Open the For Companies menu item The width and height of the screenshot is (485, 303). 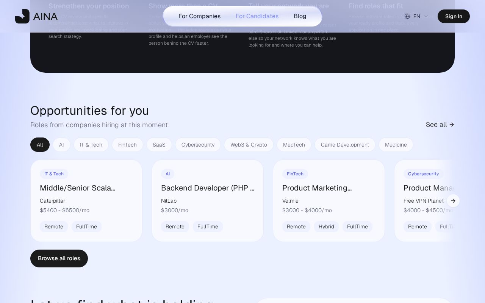199,16
